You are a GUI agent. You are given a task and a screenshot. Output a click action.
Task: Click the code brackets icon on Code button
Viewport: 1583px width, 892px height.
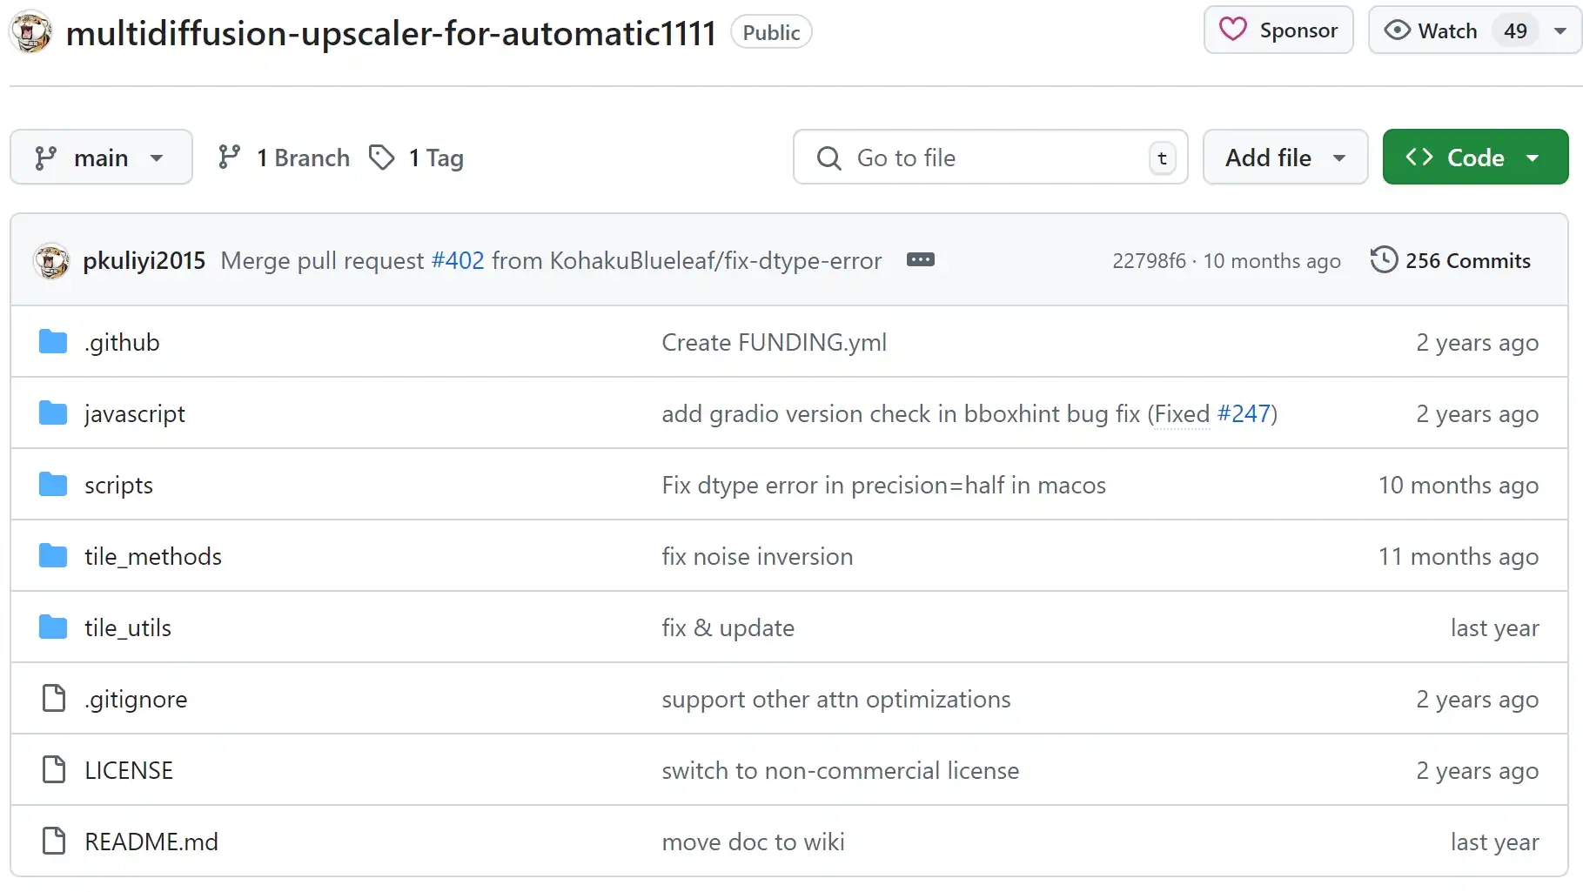[1419, 157]
